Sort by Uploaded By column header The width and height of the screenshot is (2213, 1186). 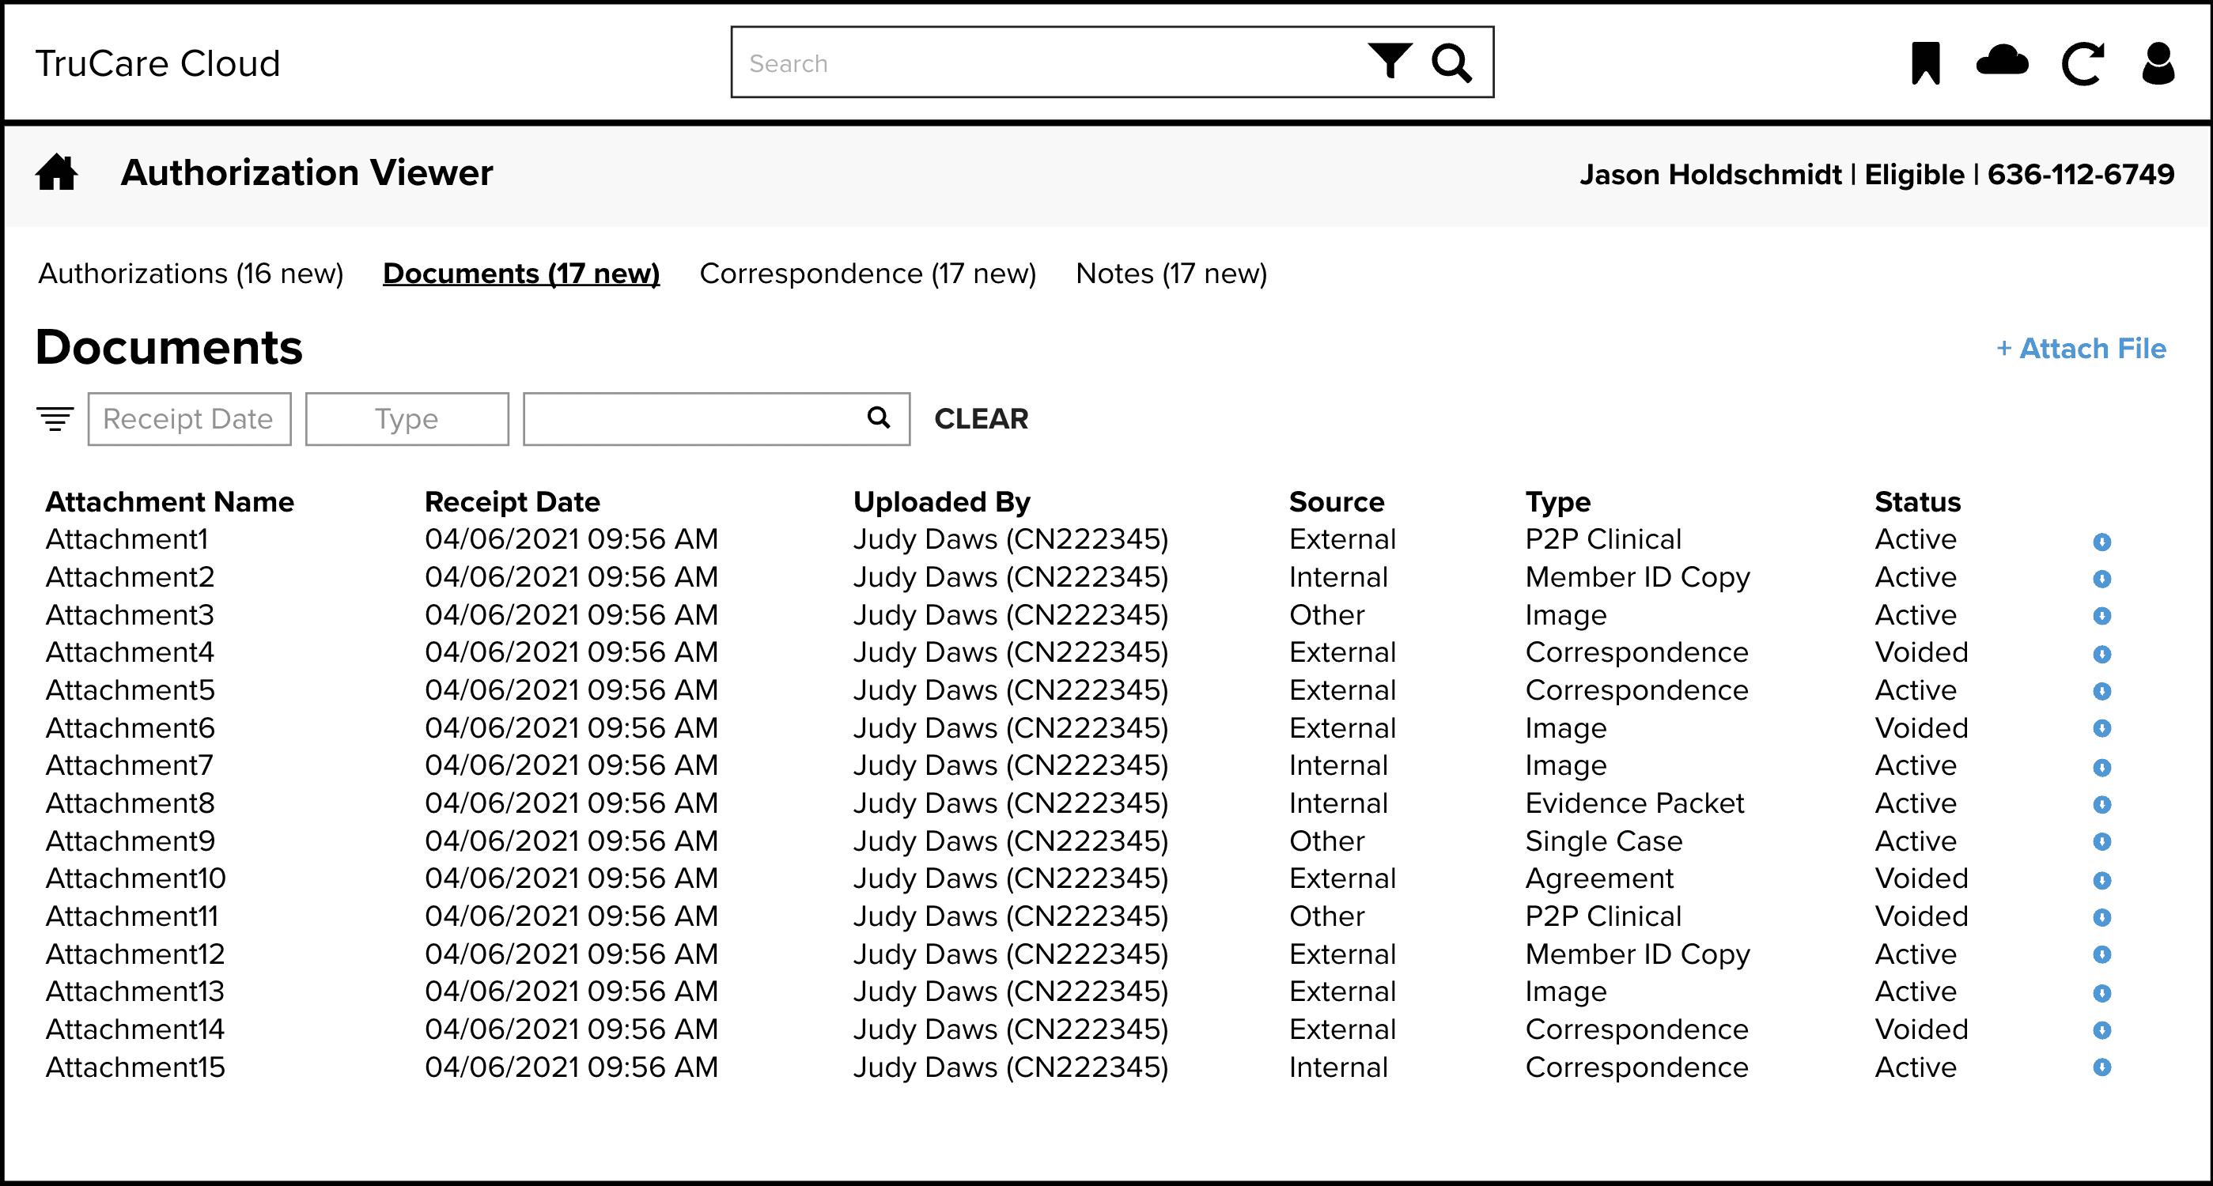(941, 501)
